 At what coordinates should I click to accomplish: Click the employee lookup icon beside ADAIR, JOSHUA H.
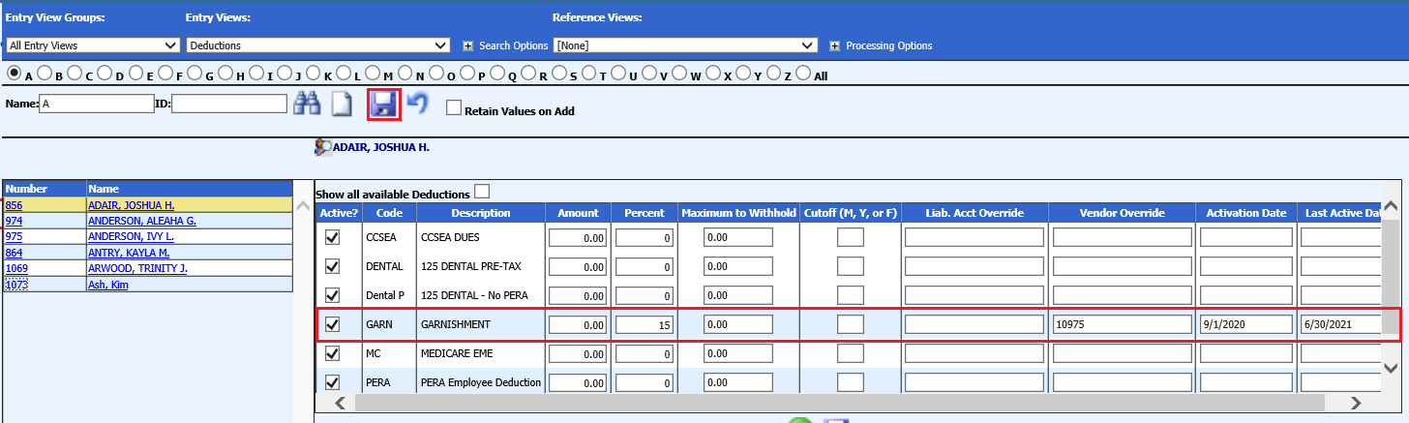tap(322, 147)
